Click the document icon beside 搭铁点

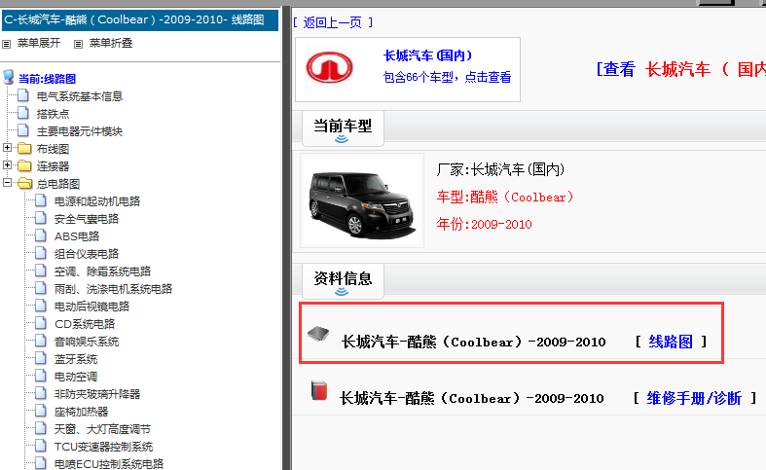(23, 113)
